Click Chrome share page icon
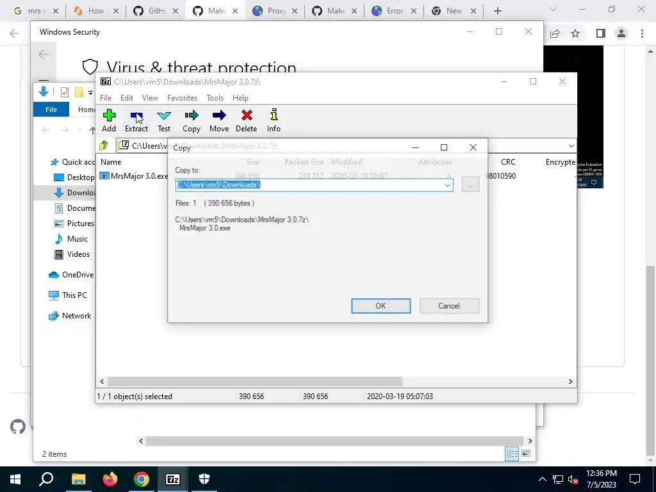The height and width of the screenshot is (492, 656). (x=555, y=33)
